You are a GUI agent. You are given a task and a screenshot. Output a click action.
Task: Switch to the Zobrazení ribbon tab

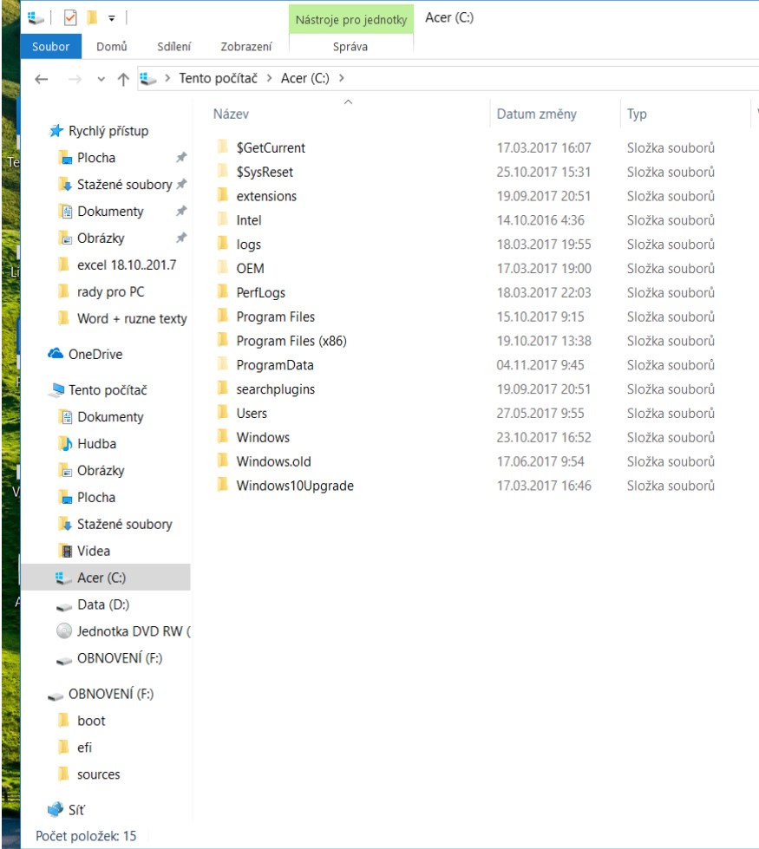246,47
